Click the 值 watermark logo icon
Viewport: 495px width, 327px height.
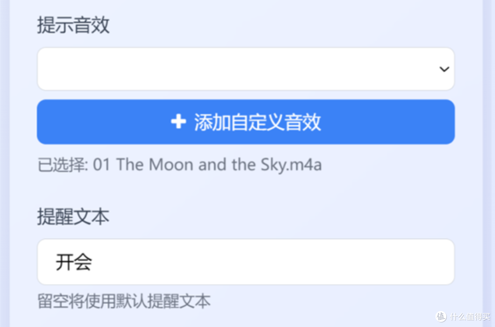(441, 316)
